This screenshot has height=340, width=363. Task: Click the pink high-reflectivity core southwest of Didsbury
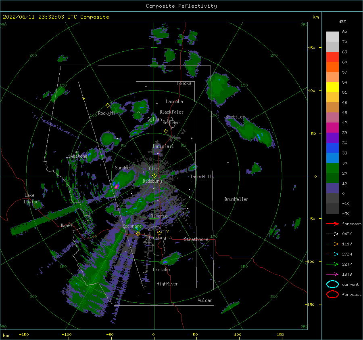pyautogui.click(x=117, y=186)
